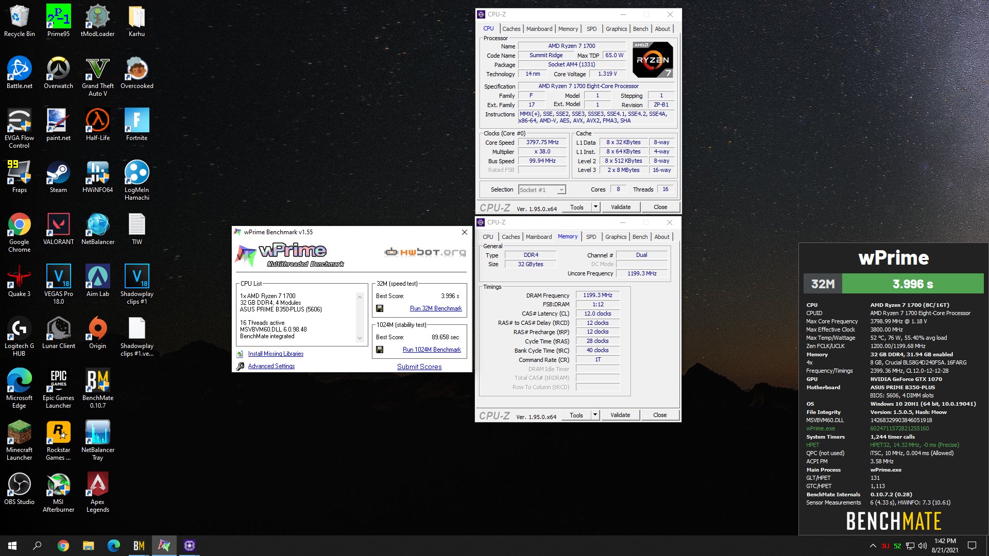The image size is (989, 556).
Task: Select the Lunar Client icon
Action: (x=58, y=333)
